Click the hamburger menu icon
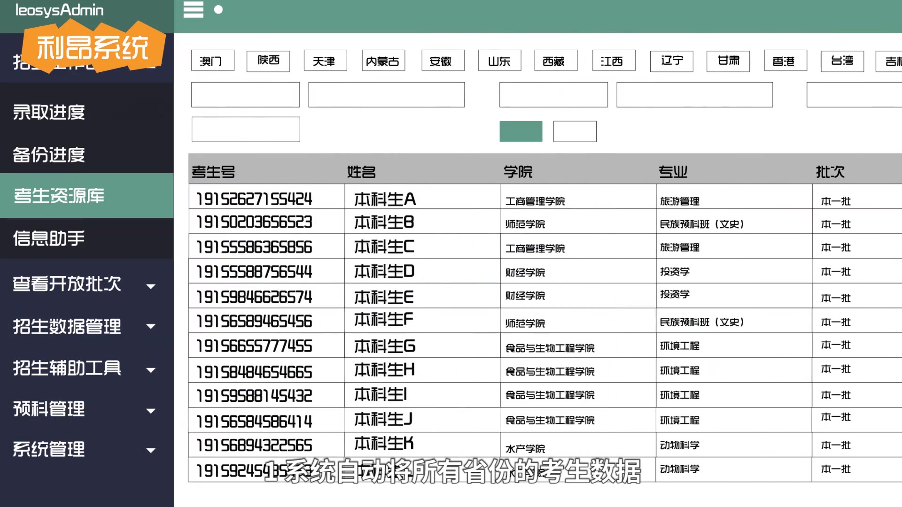Viewport: 902px width, 507px height. tap(193, 10)
